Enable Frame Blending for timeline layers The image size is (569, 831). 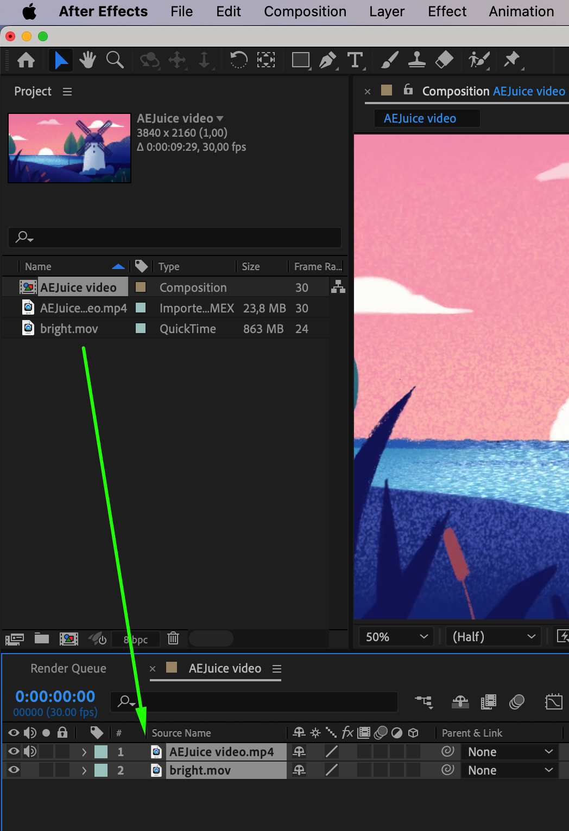pyautogui.click(x=489, y=702)
